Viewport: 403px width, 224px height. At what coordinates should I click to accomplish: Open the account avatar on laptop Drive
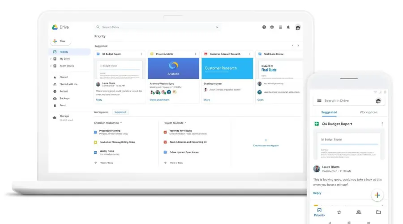tap(298, 27)
